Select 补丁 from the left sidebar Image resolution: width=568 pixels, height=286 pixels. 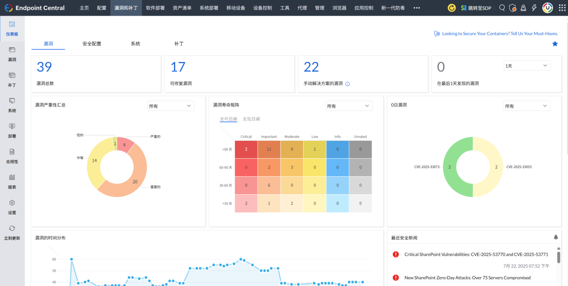coord(12,80)
